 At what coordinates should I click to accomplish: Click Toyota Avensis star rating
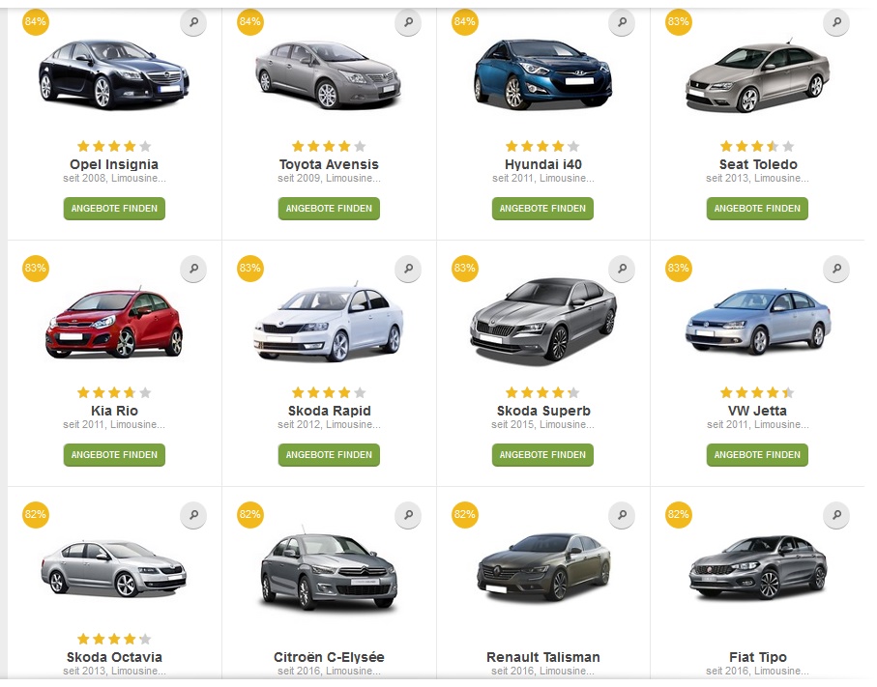pos(329,146)
